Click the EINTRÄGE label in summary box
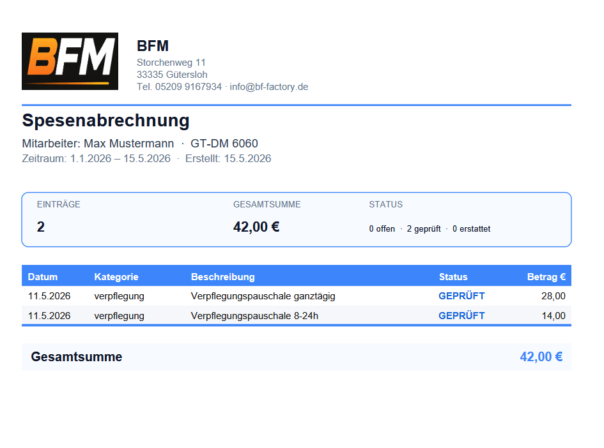604x448 pixels. coord(59,204)
